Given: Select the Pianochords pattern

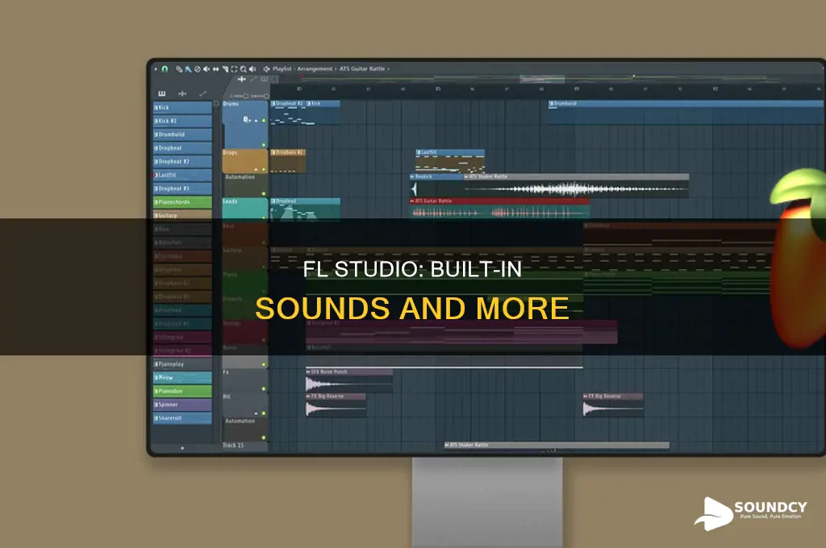Looking at the screenshot, I should click(x=182, y=202).
